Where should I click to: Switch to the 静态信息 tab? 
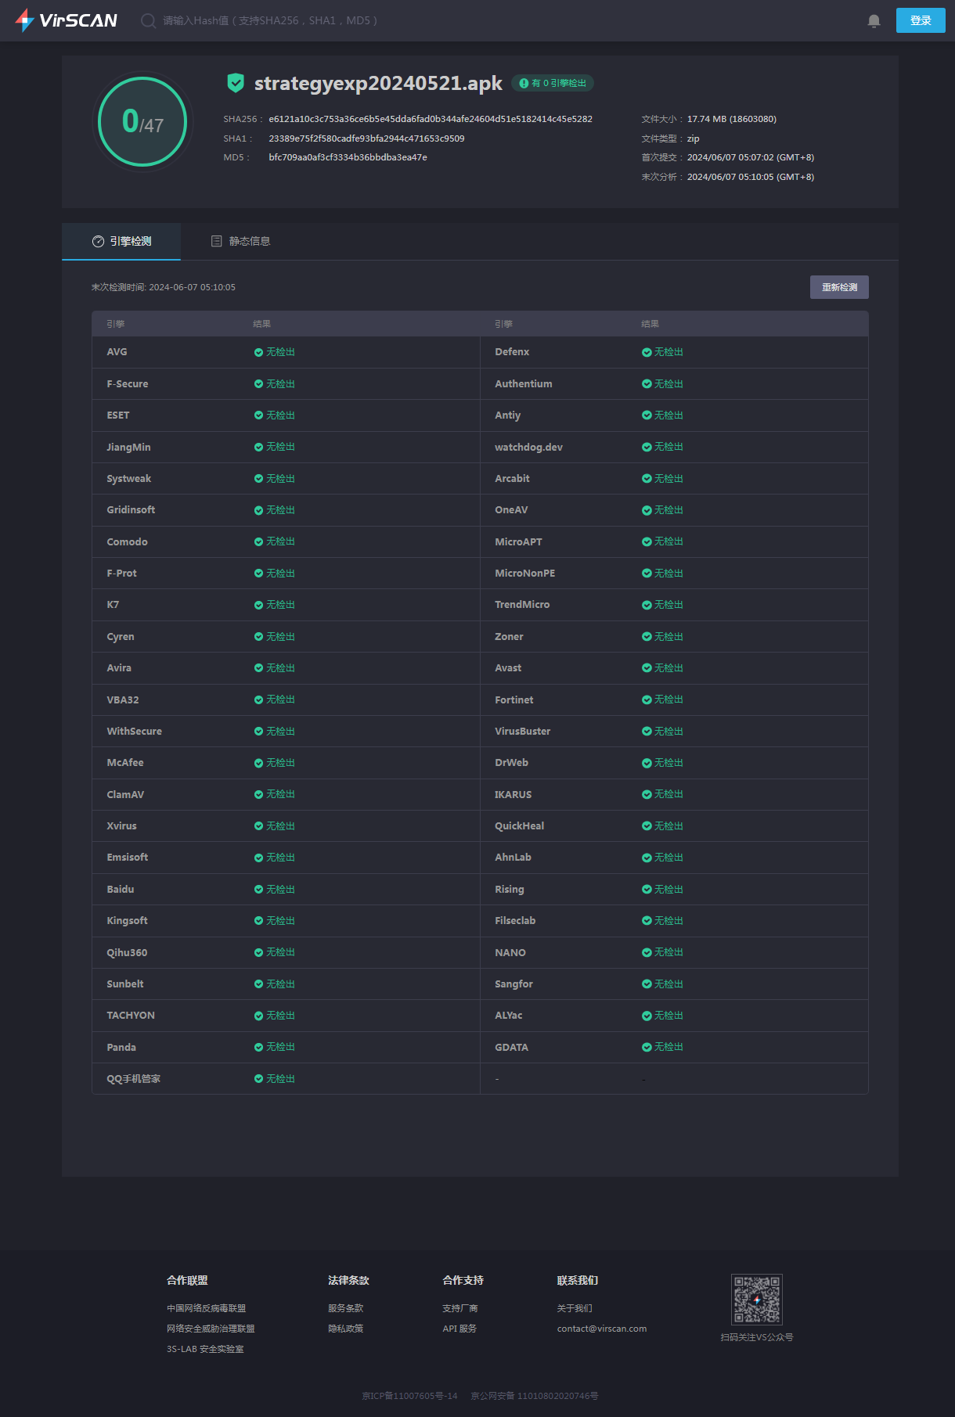coord(241,241)
